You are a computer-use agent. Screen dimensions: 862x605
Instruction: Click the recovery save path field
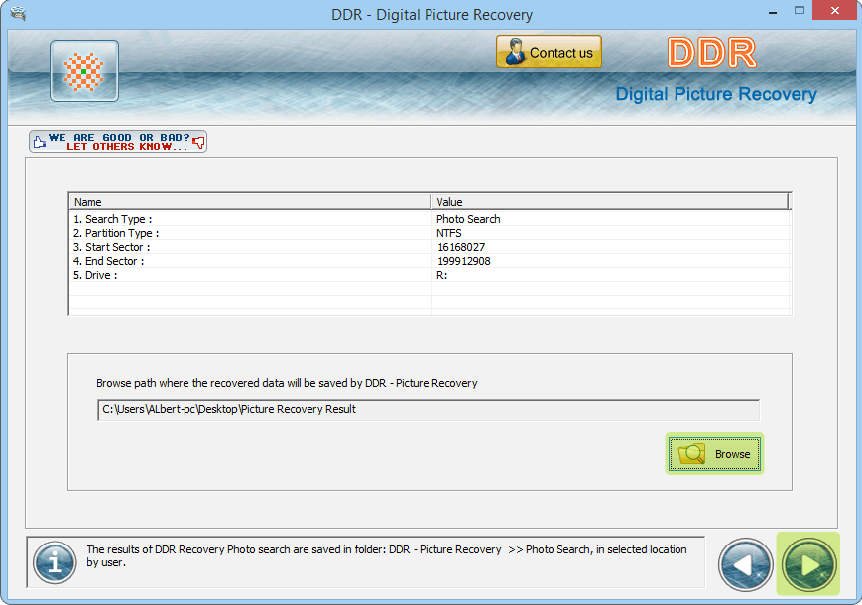coord(429,410)
